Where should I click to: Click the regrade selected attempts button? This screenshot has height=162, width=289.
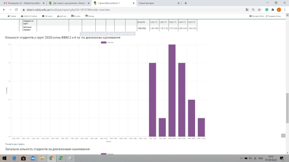click(94, 34)
